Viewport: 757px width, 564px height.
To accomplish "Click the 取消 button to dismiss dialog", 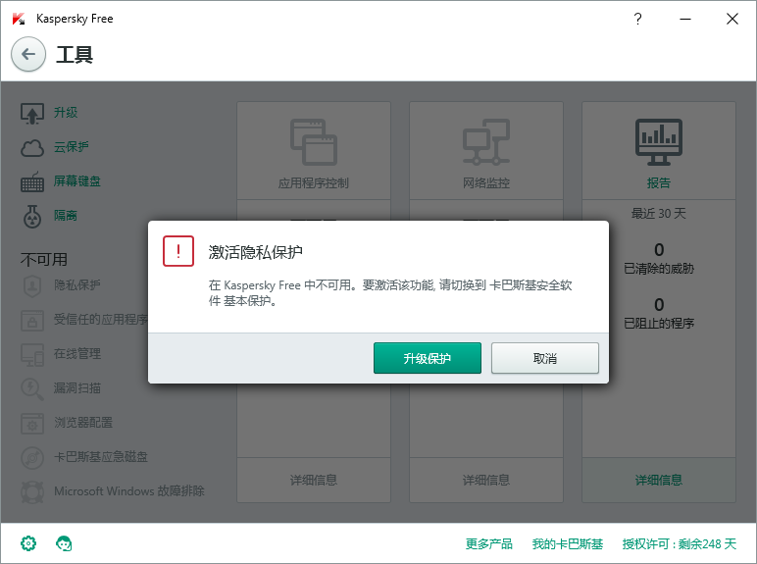I will coord(544,358).
